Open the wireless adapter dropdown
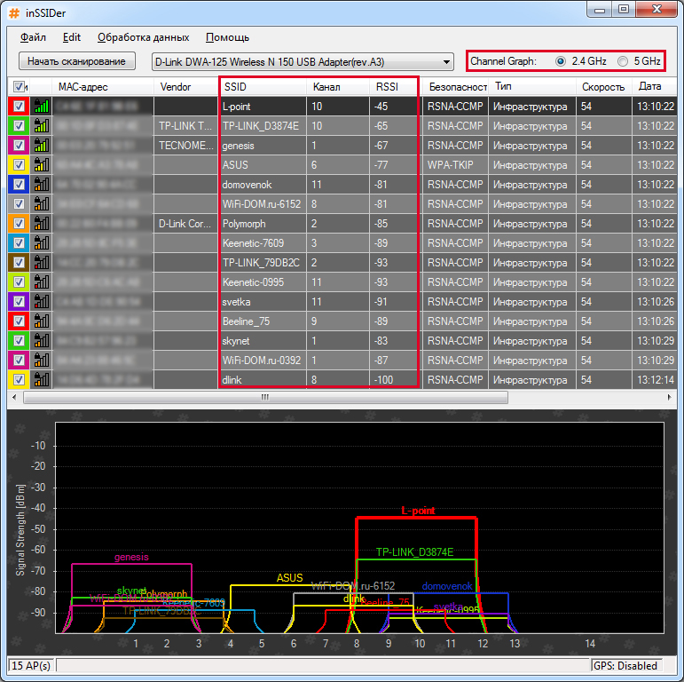Screen dimensions: 684x682 (303, 61)
